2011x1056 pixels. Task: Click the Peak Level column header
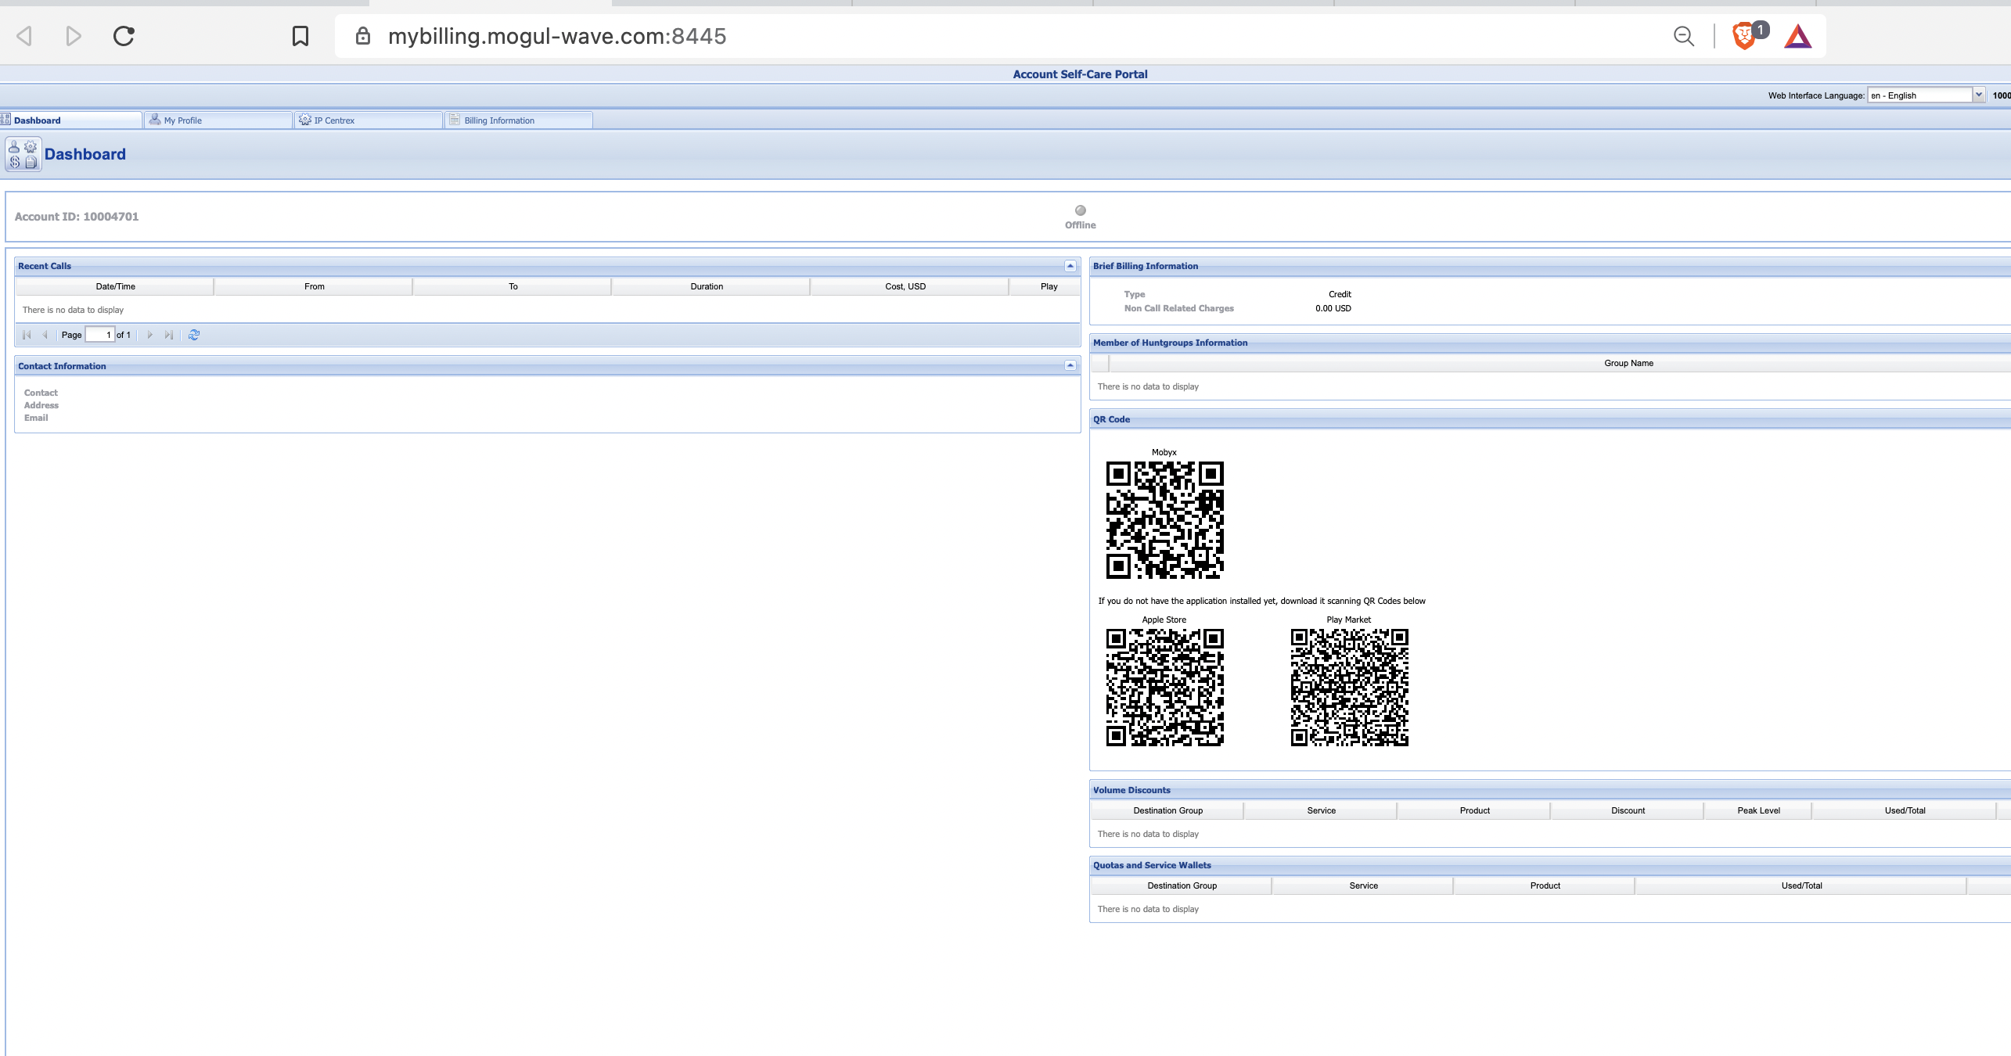click(1758, 810)
